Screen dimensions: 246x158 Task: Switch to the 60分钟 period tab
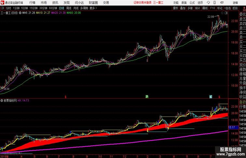tap(53, 8)
